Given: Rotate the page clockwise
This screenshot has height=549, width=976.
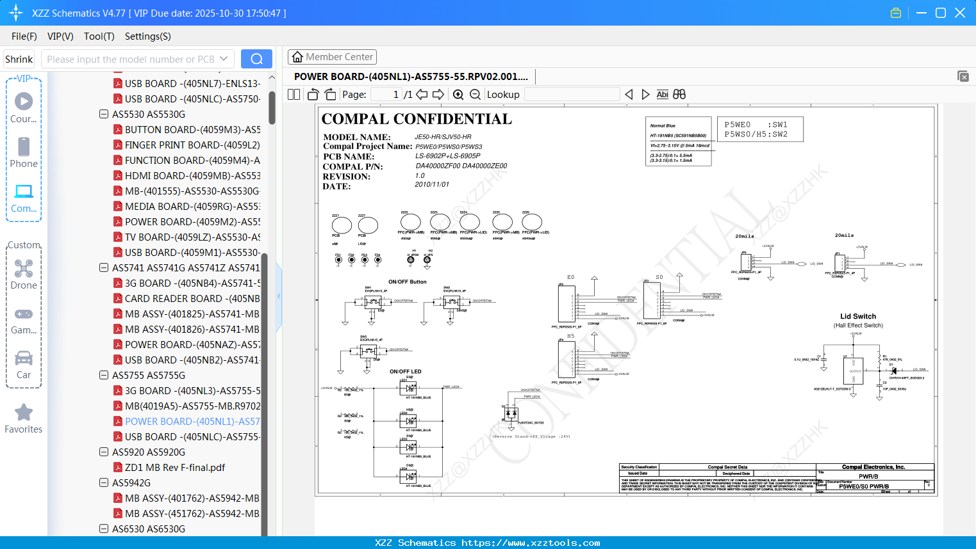Looking at the screenshot, I should [330, 95].
